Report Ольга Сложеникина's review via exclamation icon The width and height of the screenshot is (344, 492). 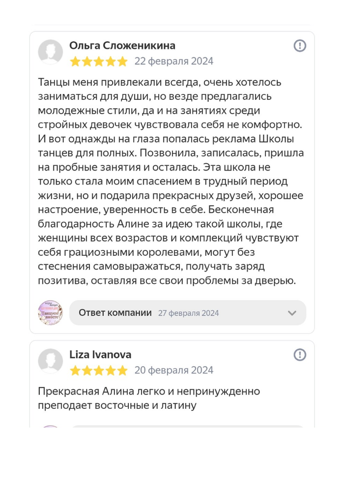pyautogui.click(x=299, y=45)
